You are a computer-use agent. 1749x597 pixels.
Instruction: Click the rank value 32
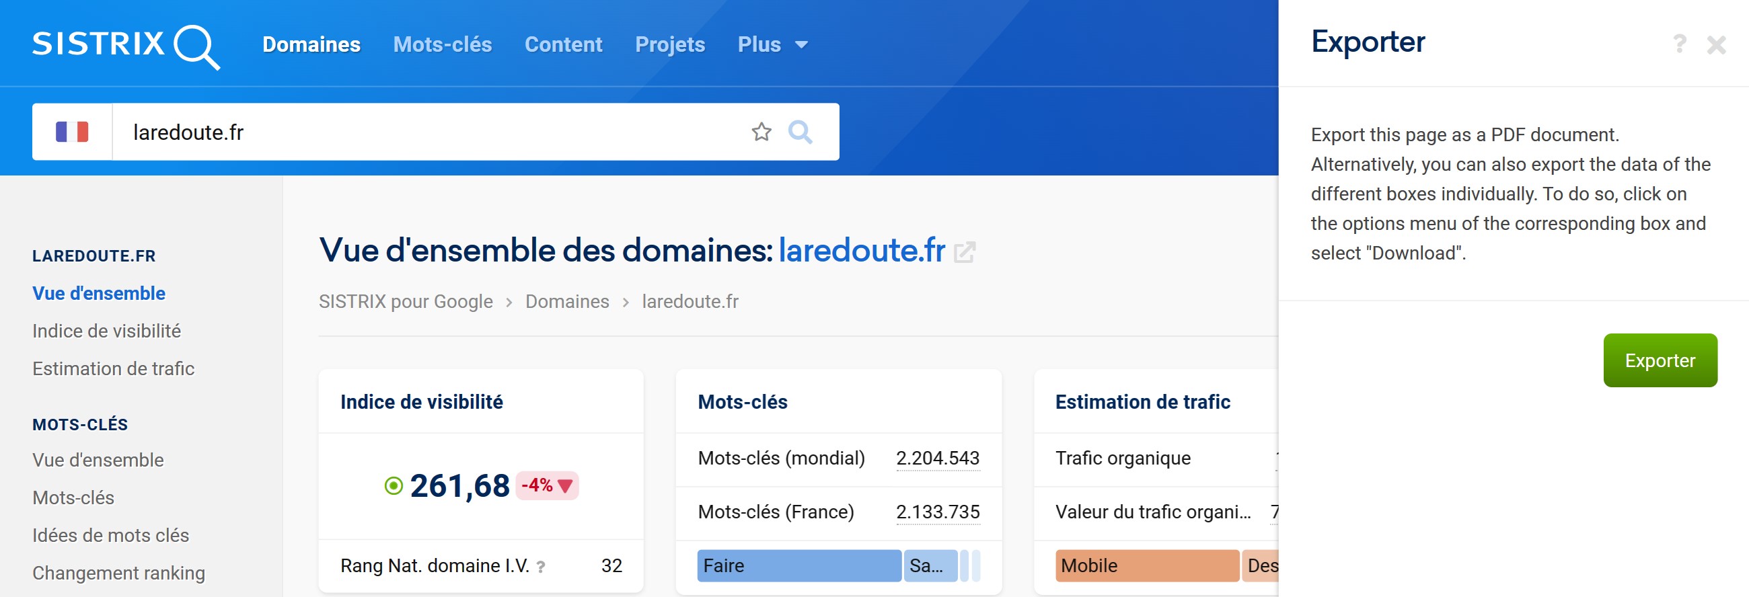pos(611,566)
